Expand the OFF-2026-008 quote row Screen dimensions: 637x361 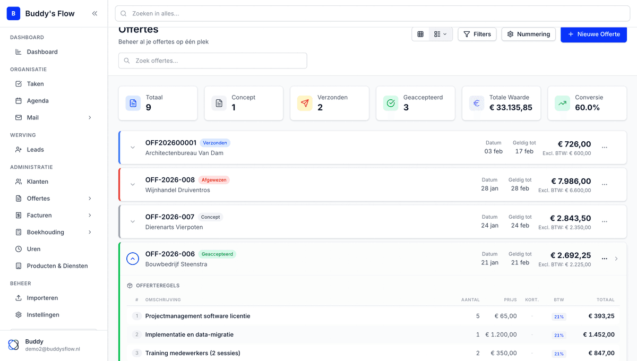point(132,184)
